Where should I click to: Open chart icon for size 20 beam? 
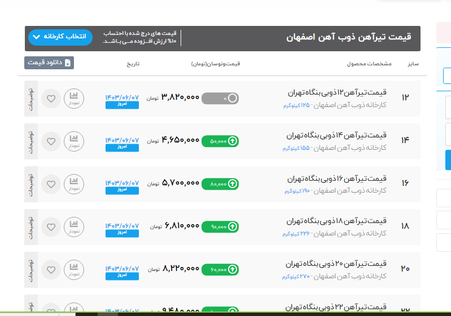(73, 269)
